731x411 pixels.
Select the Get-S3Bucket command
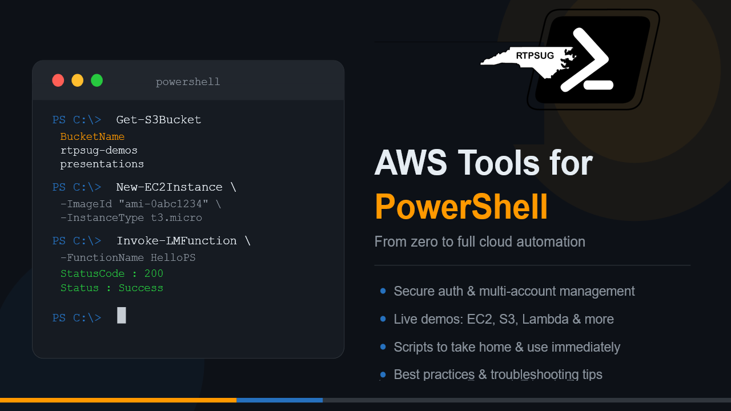point(159,120)
